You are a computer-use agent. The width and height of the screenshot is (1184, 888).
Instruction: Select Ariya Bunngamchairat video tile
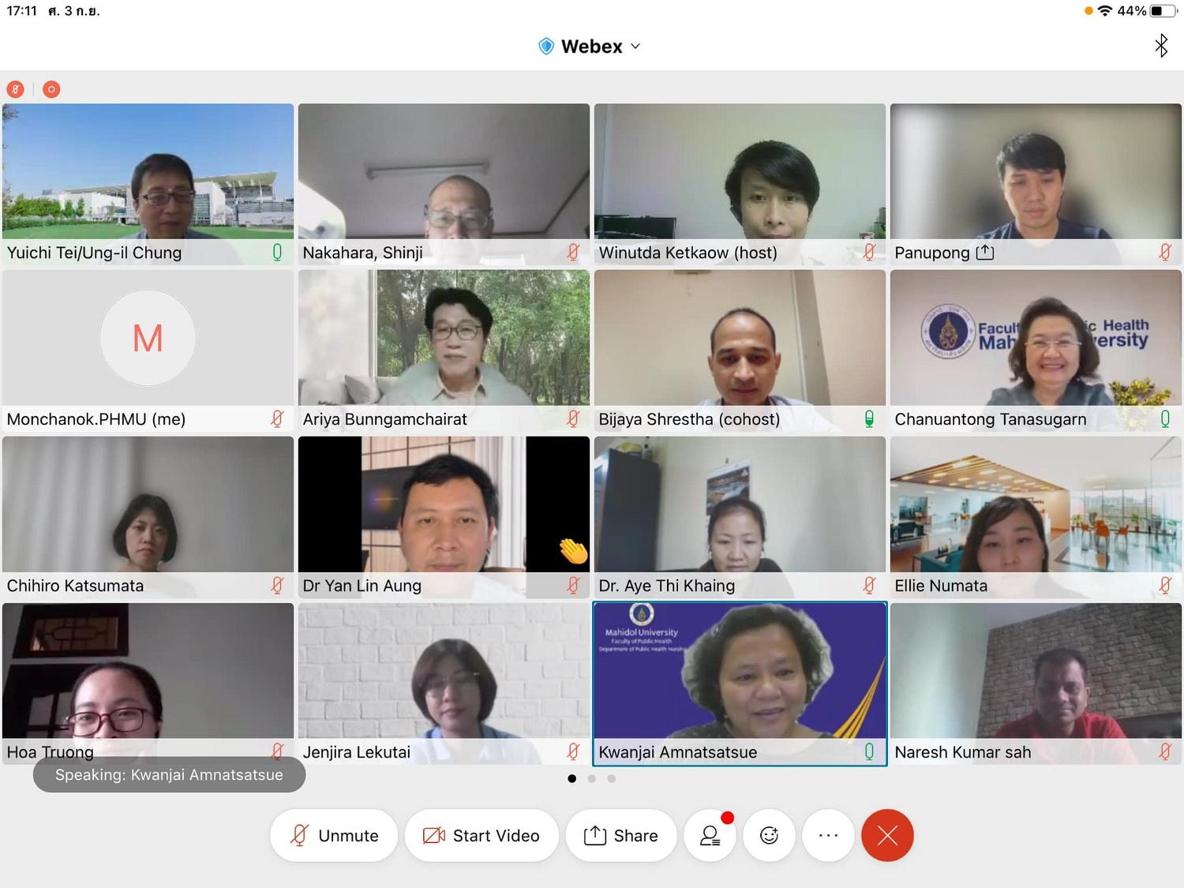tap(444, 350)
